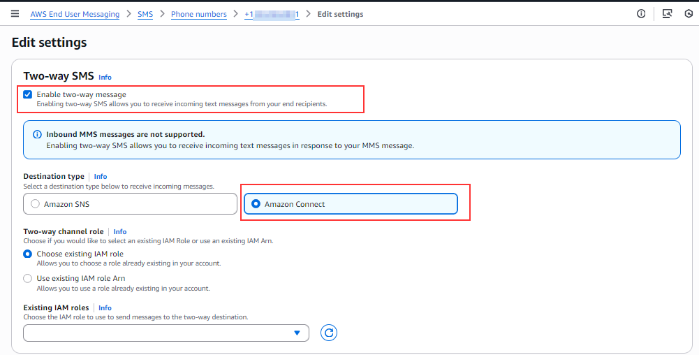Open the monitor troubleshooting icon in top bar
Viewport: 699px width, 355px height.
point(667,14)
